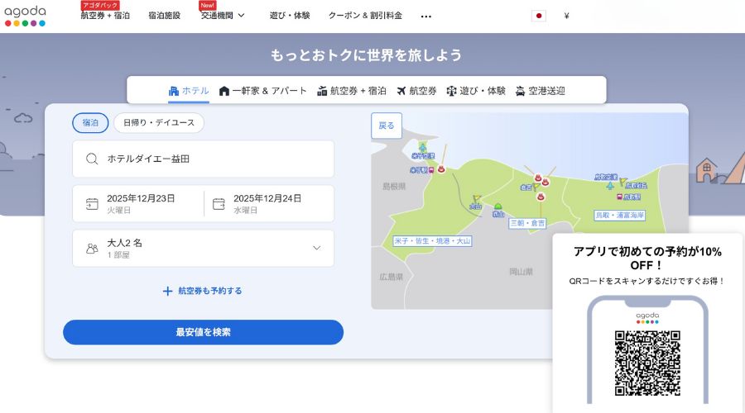This screenshot has height=413, width=745.
Task: Click 航空券も予約する link
Action: coord(203,291)
